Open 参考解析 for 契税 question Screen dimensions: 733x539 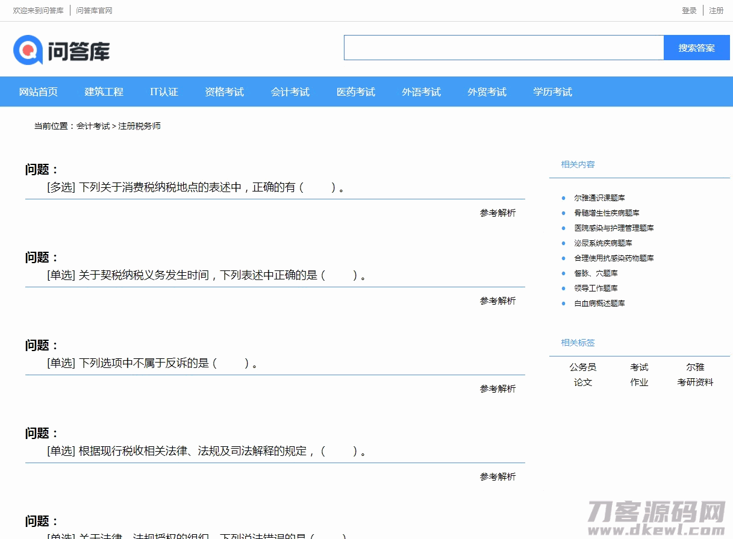[x=498, y=301]
